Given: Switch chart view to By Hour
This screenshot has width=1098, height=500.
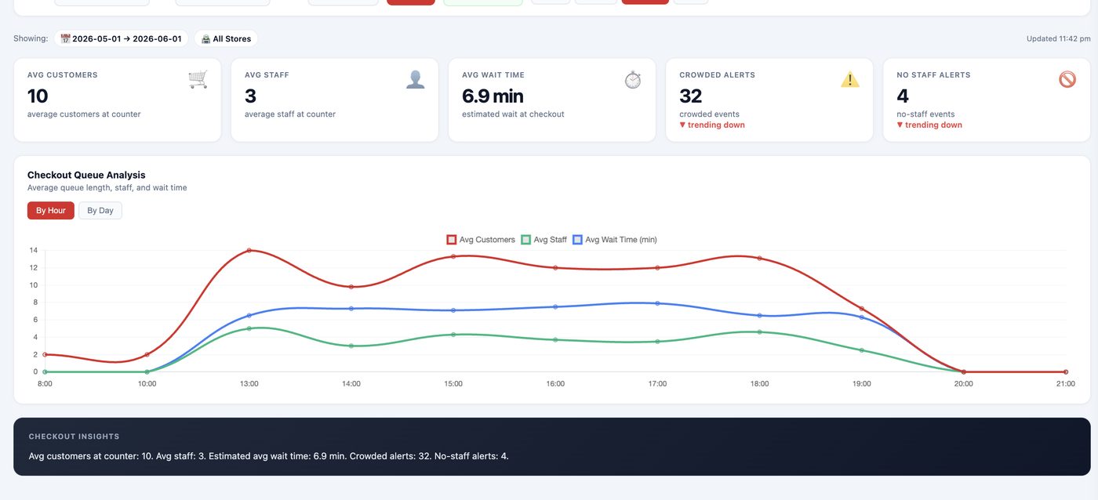Looking at the screenshot, I should pyautogui.click(x=50, y=211).
